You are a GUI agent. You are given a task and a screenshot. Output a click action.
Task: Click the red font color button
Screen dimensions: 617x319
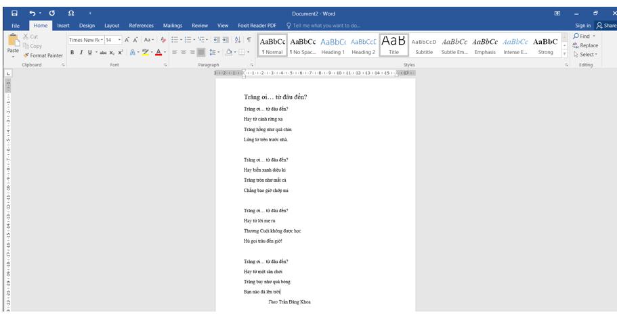(156, 51)
